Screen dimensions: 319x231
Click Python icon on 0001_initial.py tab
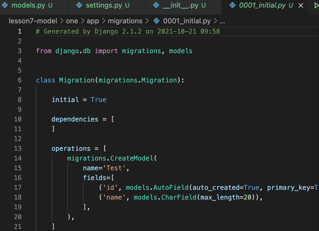pos(232,5)
